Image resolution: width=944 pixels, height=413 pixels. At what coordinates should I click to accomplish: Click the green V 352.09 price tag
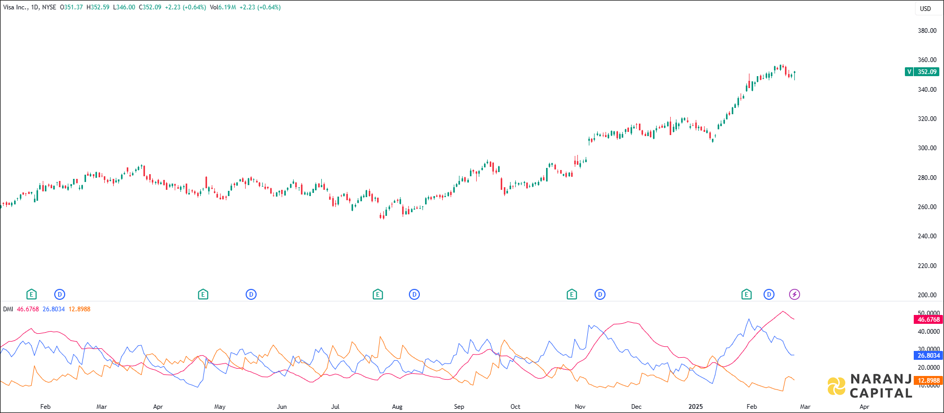pos(922,72)
